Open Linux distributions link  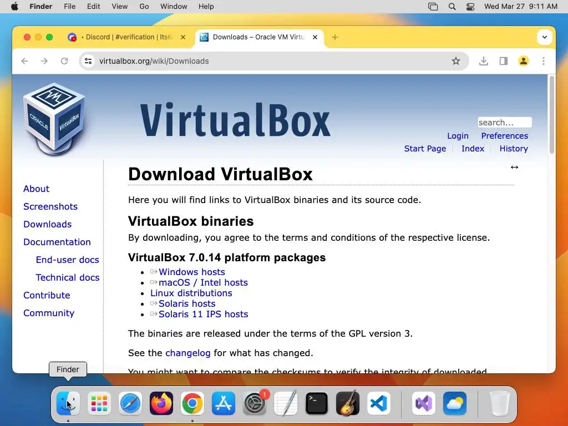(x=191, y=293)
